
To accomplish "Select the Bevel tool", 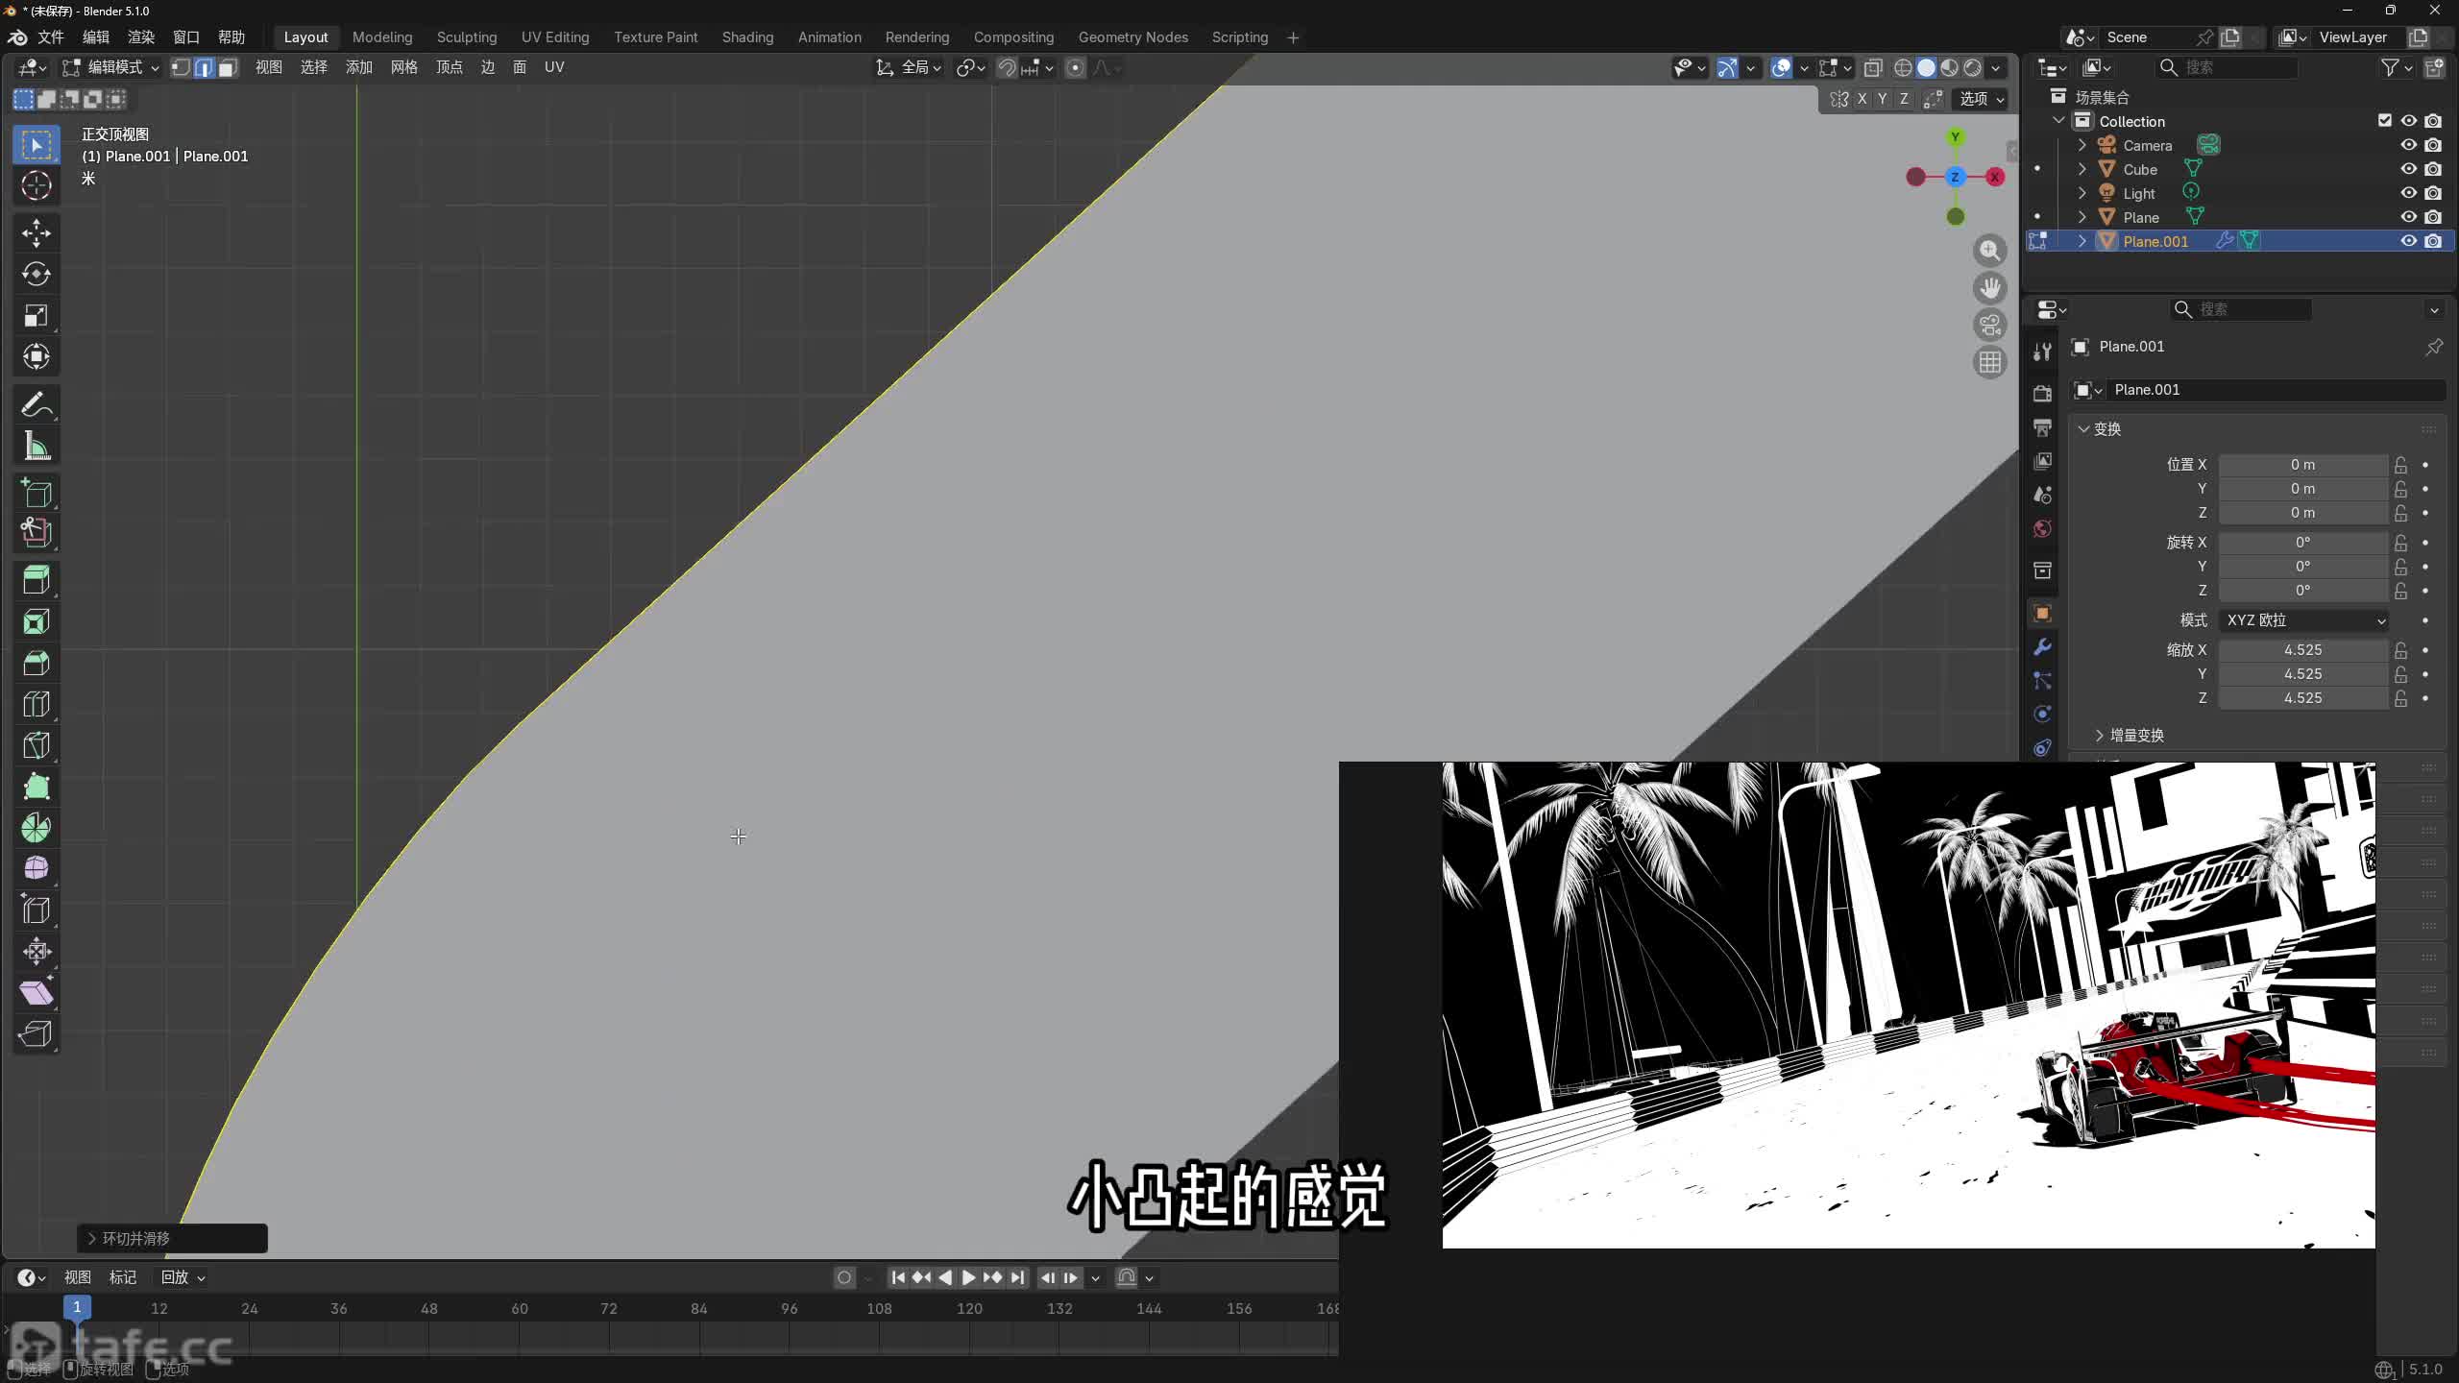I will 36,663.
